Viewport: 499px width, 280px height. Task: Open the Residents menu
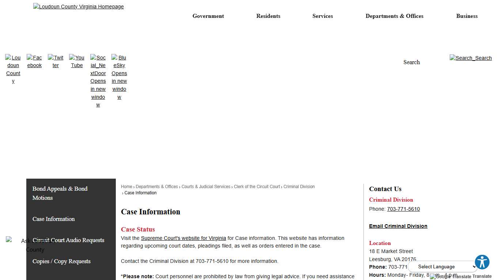tap(268, 16)
